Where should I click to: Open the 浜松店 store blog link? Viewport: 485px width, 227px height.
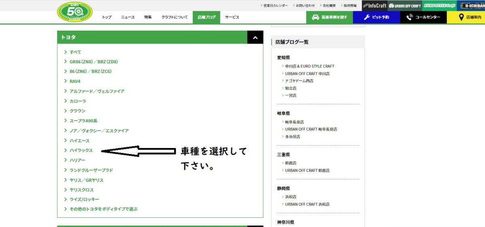[x=291, y=197]
